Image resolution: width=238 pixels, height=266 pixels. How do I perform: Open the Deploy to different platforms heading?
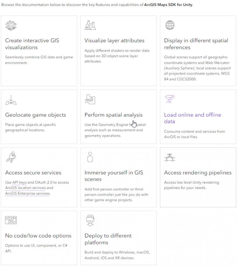pos(108,239)
